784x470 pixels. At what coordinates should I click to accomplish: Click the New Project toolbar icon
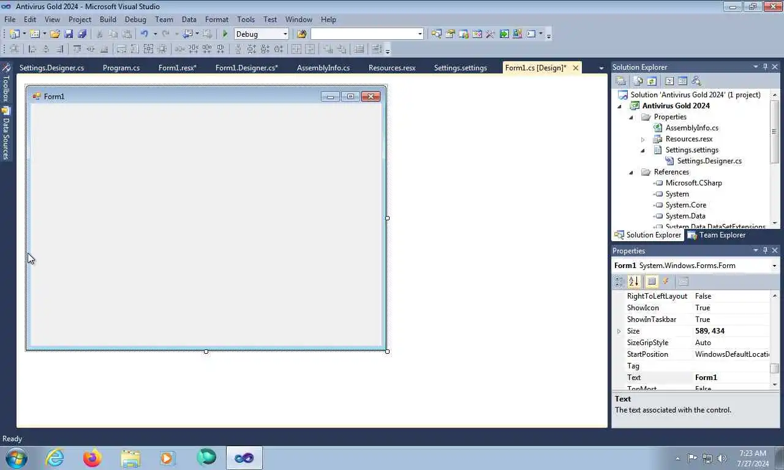[14, 34]
